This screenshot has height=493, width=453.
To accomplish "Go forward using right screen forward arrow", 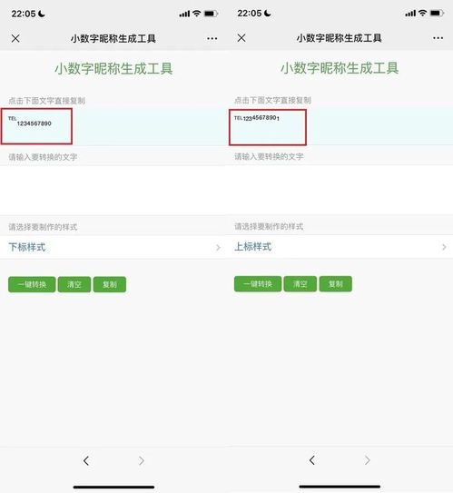I will click(x=367, y=460).
